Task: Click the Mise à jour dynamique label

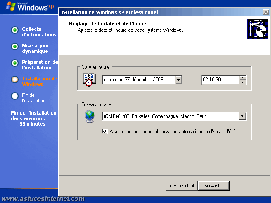Action: pyautogui.click(x=36, y=48)
